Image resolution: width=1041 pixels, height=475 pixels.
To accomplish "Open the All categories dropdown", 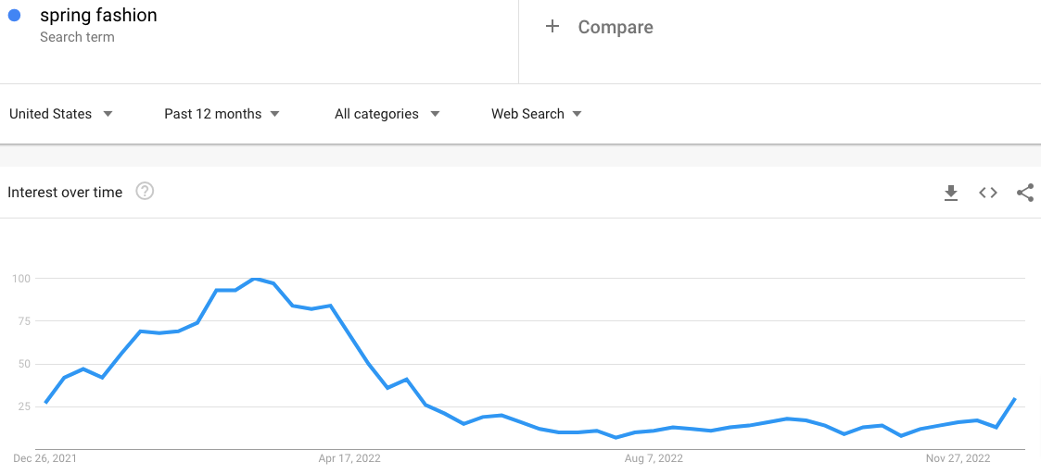I will pos(387,114).
